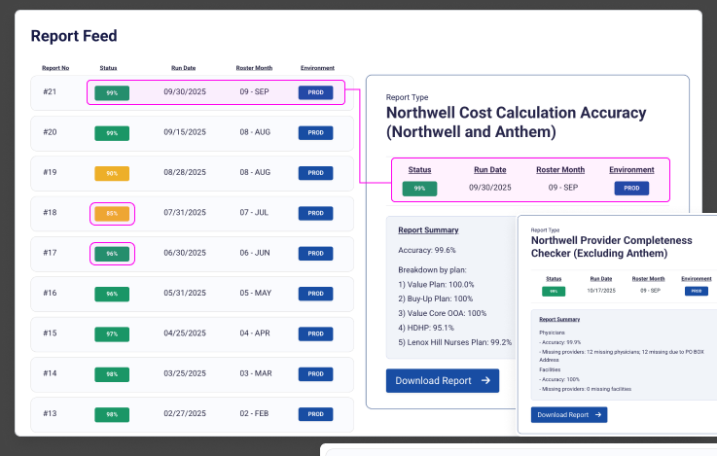Click arrow icon on Provider Completeness Download Report

point(598,414)
